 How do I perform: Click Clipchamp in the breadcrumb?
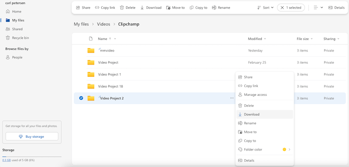point(129,24)
